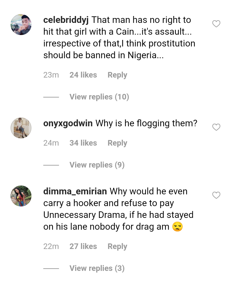This screenshot has width=236, height=284.
Task: Expand View replies (10)
Action: (x=99, y=97)
